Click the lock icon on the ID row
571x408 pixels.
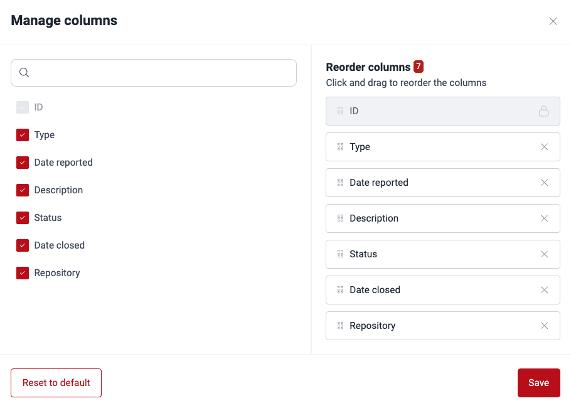coord(543,110)
